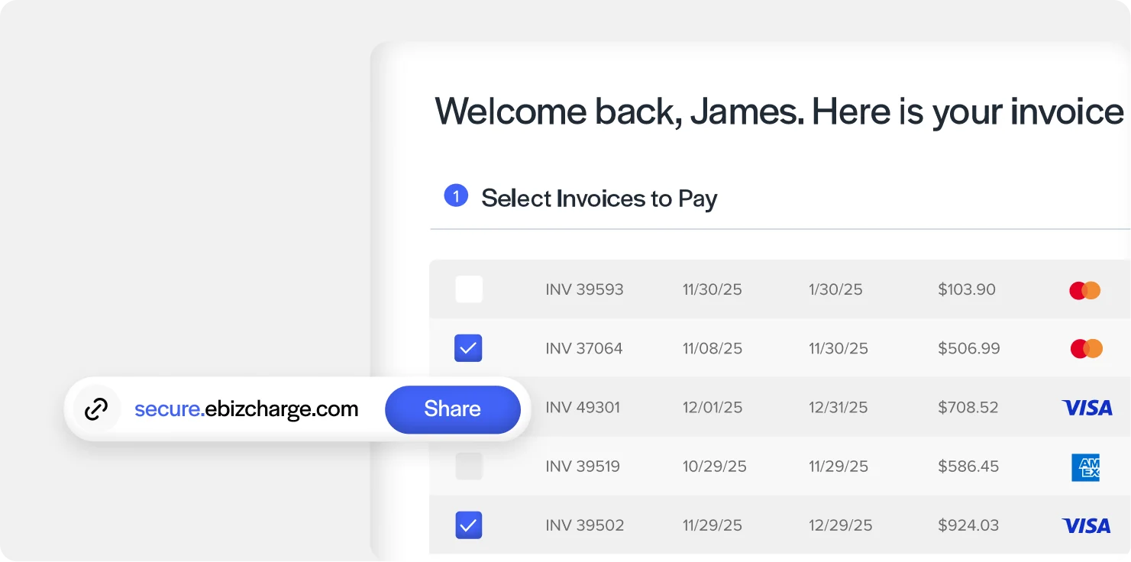1131x562 pixels.
Task: Click the $924.03 amount
Action: (969, 525)
